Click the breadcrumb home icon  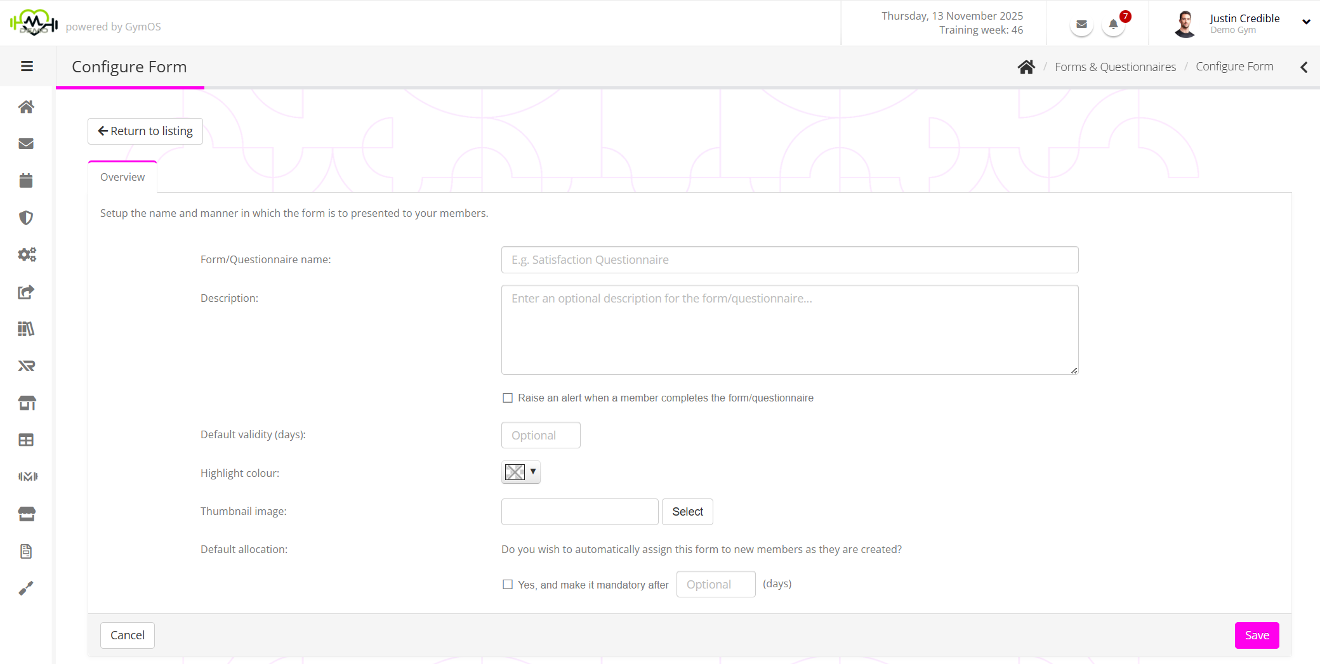coord(1026,67)
